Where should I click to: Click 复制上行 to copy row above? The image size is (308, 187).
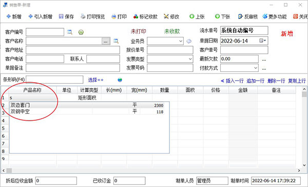click(x=297, y=81)
